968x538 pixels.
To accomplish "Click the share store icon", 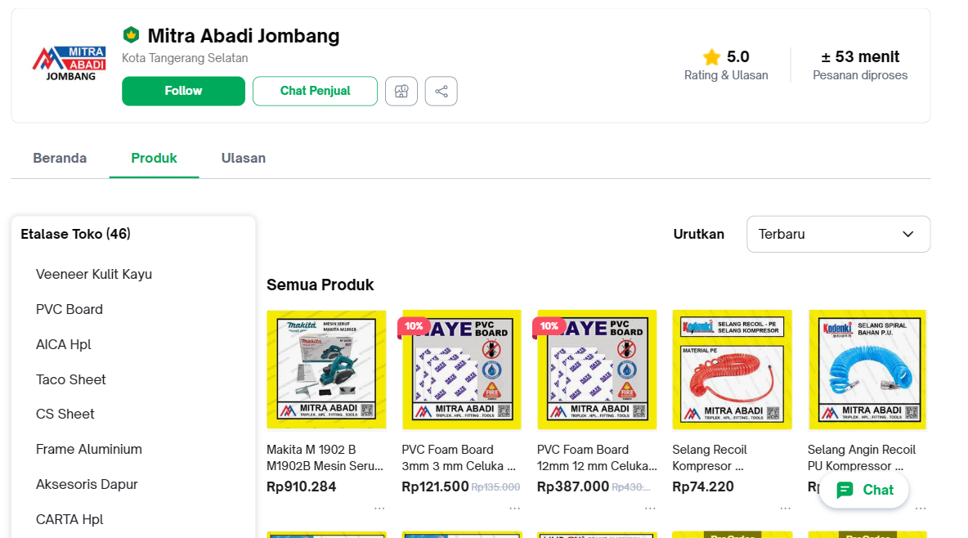I will tap(441, 92).
